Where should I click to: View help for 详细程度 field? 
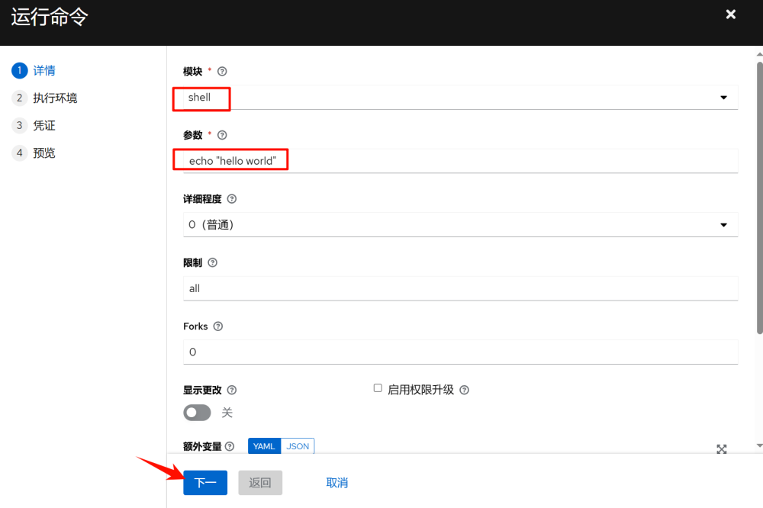(230, 198)
